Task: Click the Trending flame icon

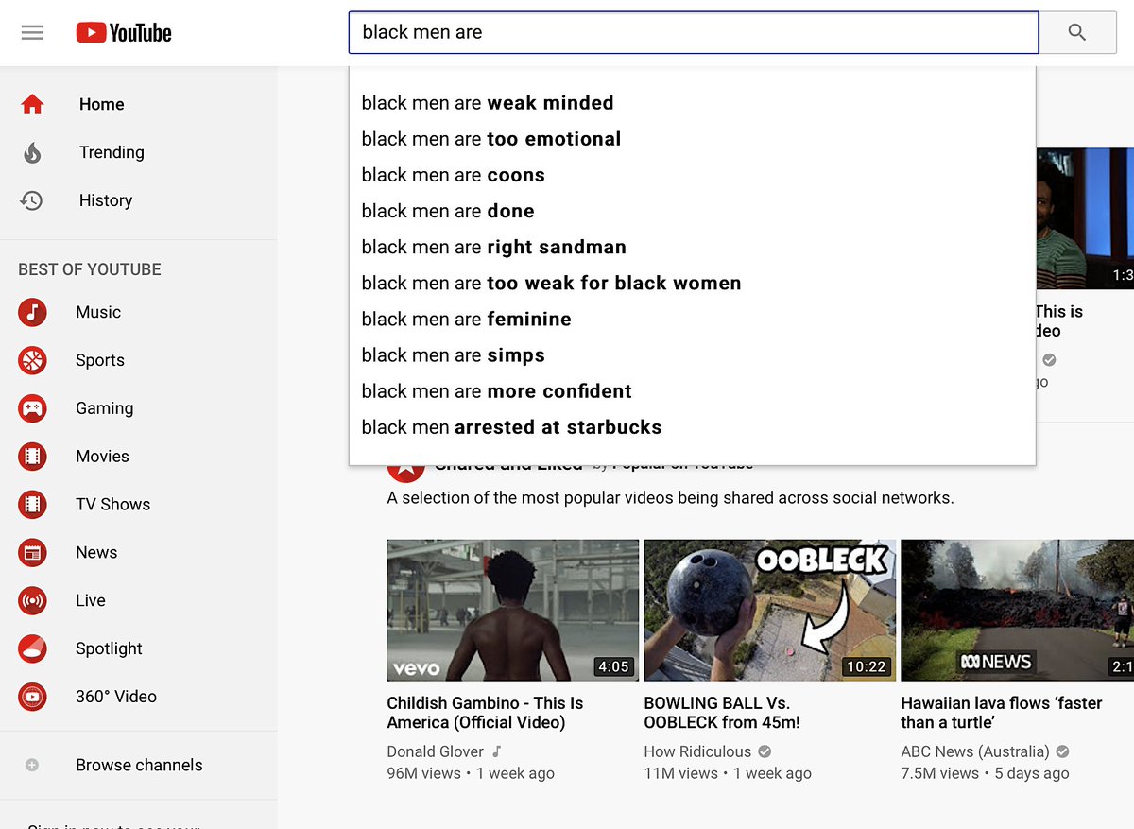Action: click(x=32, y=153)
